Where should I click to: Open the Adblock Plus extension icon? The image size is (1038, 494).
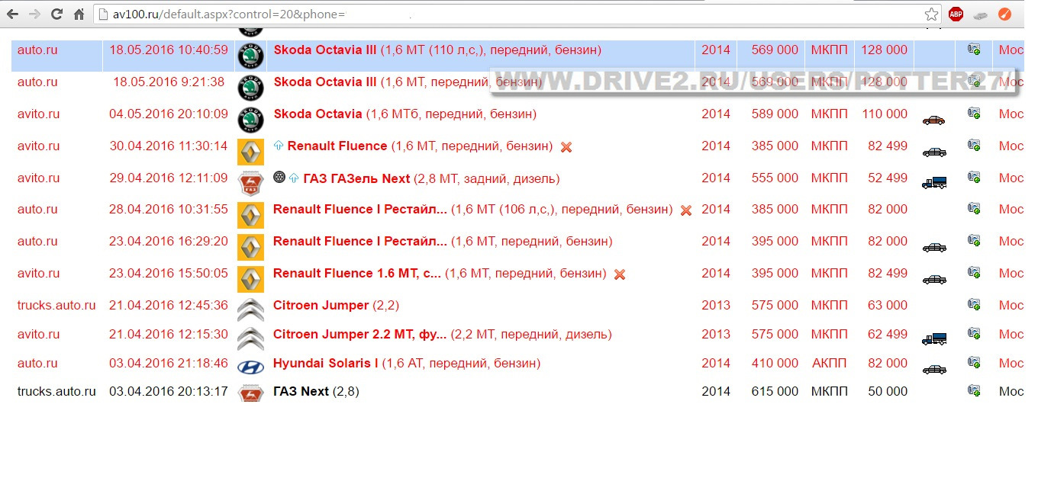click(956, 14)
